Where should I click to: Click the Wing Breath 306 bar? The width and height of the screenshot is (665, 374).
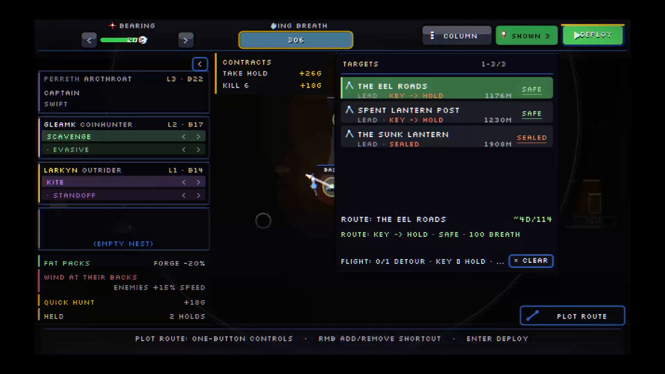pos(296,40)
